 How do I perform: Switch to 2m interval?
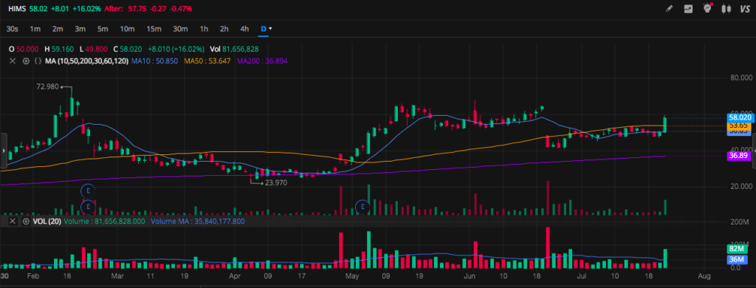58,29
